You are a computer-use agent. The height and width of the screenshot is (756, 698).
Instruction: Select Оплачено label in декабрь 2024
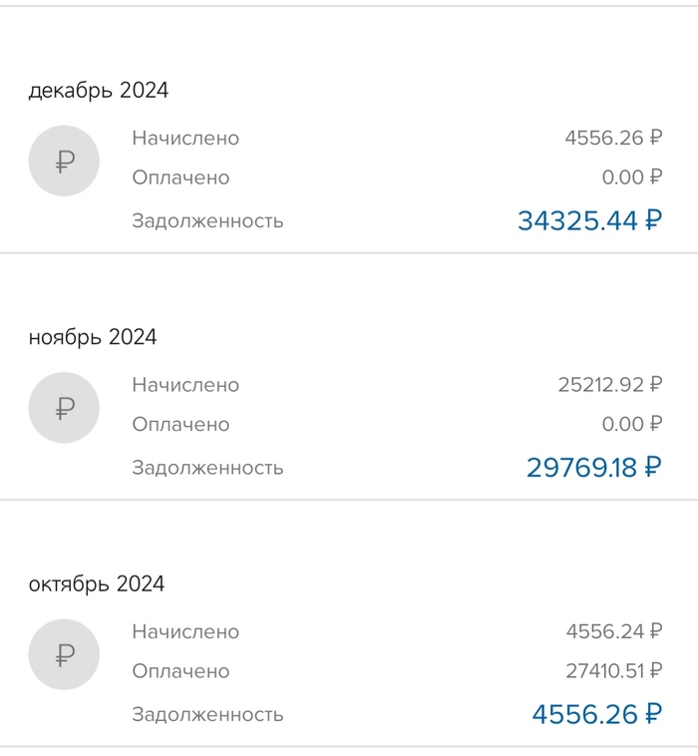point(180,178)
